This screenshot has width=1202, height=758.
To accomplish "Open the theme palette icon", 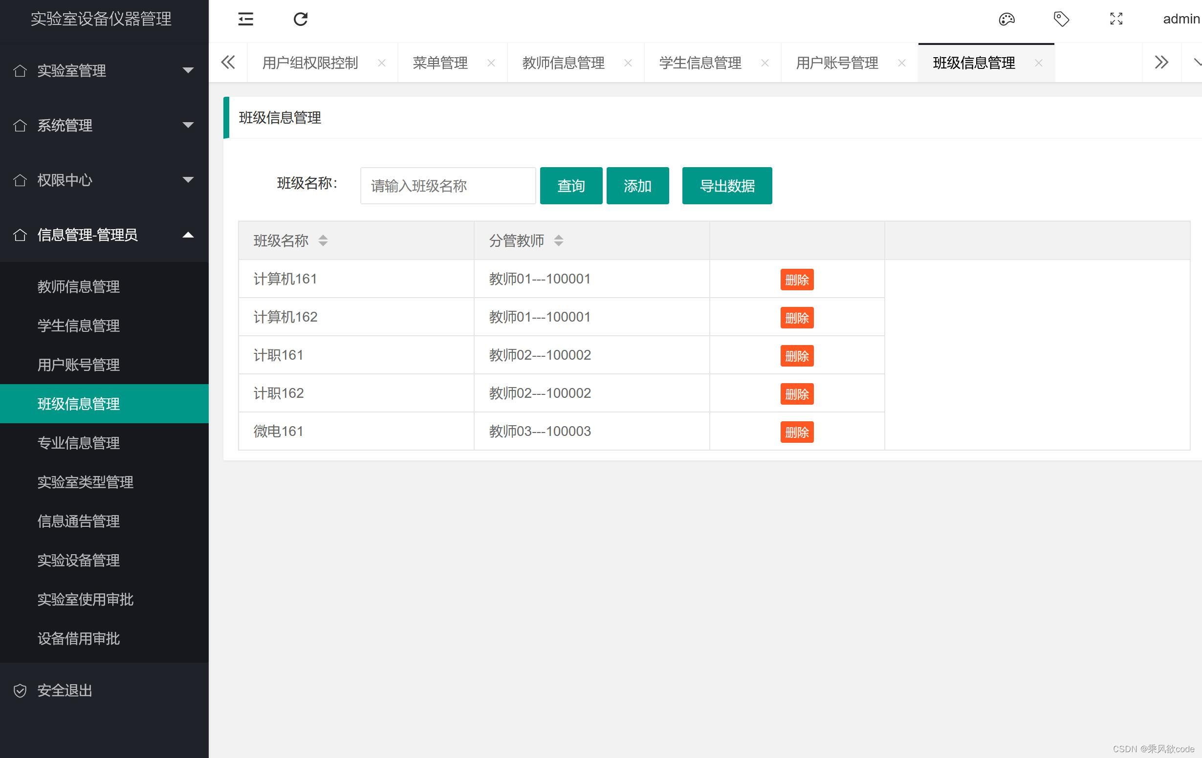I will tap(1006, 19).
